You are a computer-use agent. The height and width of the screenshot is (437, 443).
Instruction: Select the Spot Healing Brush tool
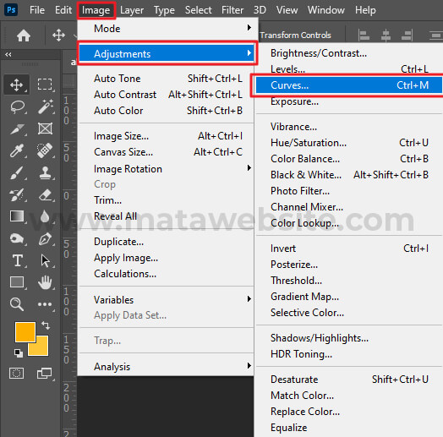tap(45, 150)
